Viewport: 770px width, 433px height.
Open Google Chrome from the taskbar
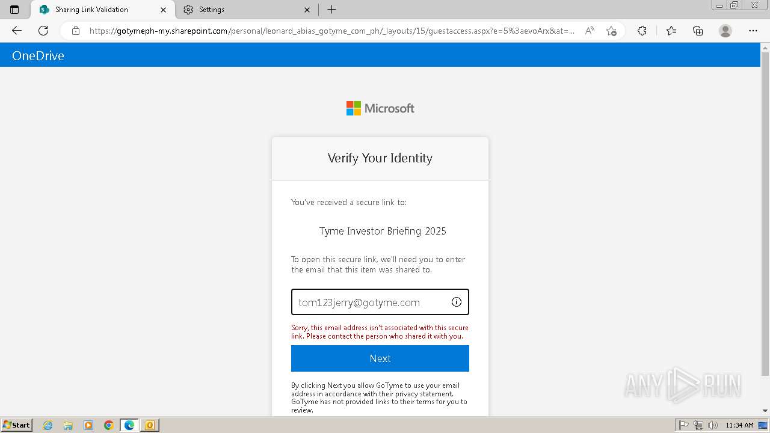(x=109, y=425)
